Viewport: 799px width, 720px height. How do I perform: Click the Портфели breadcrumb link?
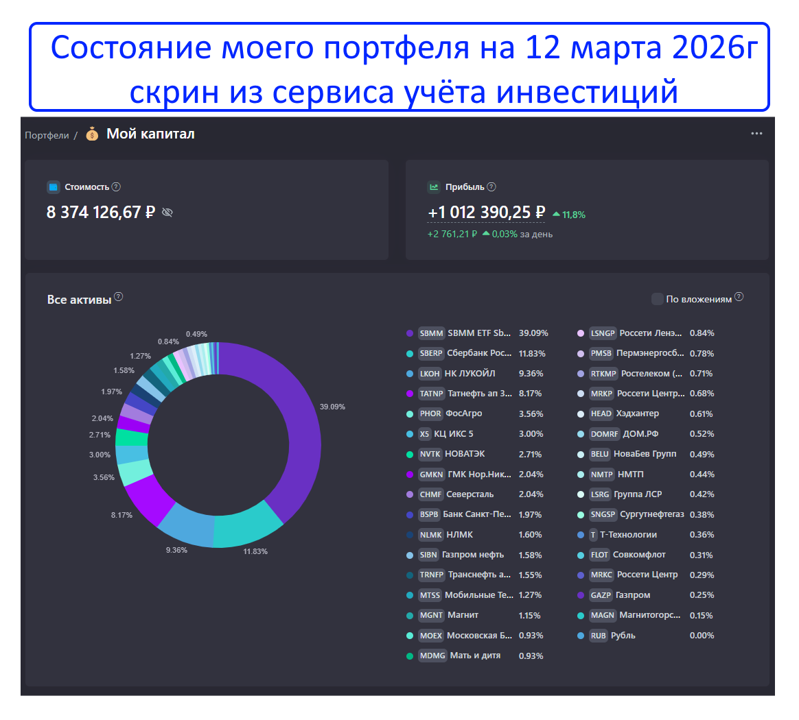[x=46, y=134]
